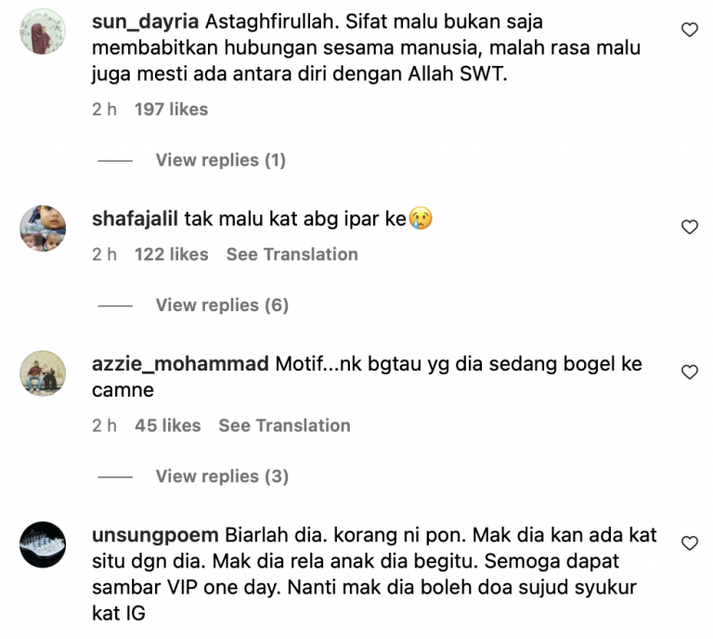Like sun_dayria's comment with heart icon
Screen dimensions: 713x639
click(690, 30)
